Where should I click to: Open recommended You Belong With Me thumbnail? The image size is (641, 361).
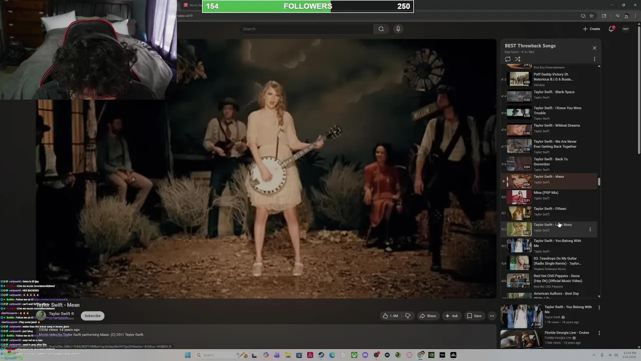tap(521, 316)
